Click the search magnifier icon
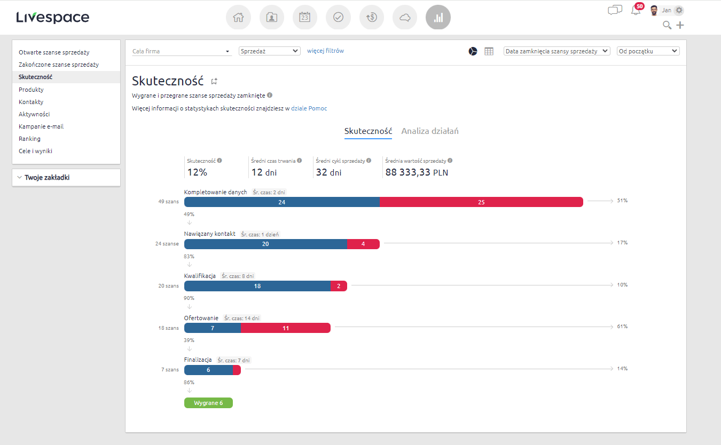The image size is (721, 445). [667, 25]
